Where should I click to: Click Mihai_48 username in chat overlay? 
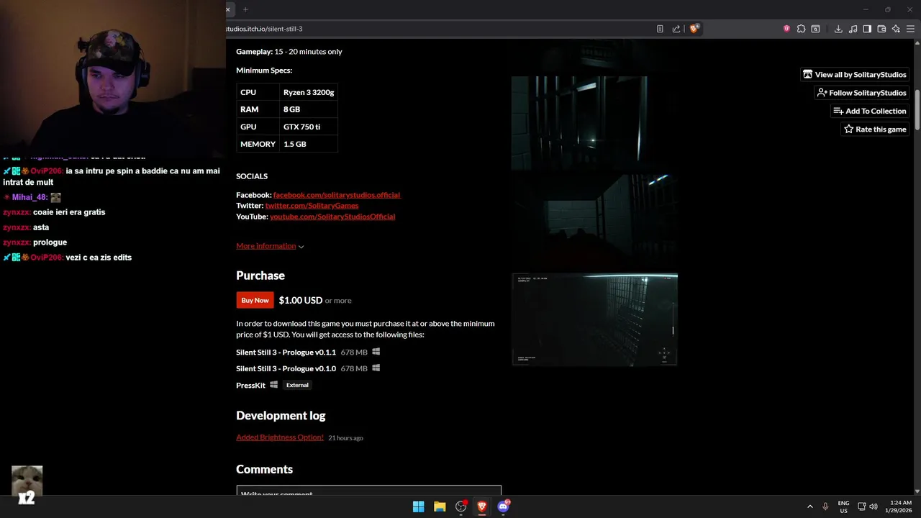29,197
